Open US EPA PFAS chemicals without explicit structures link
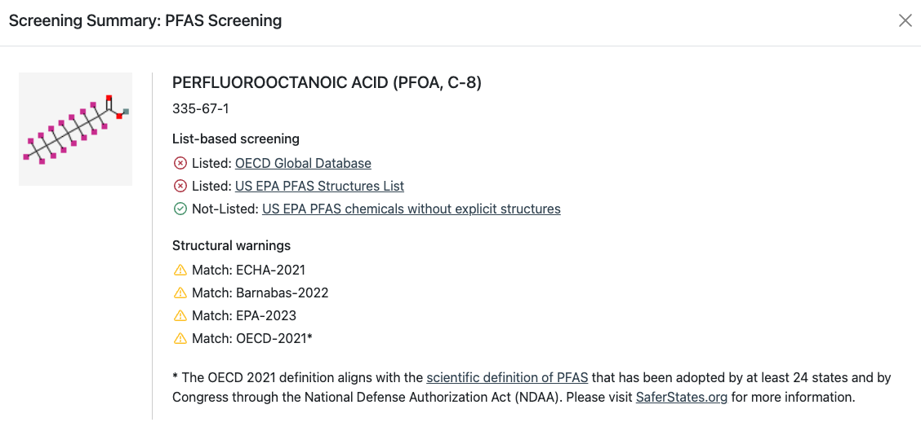The image size is (921, 440). coord(412,209)
